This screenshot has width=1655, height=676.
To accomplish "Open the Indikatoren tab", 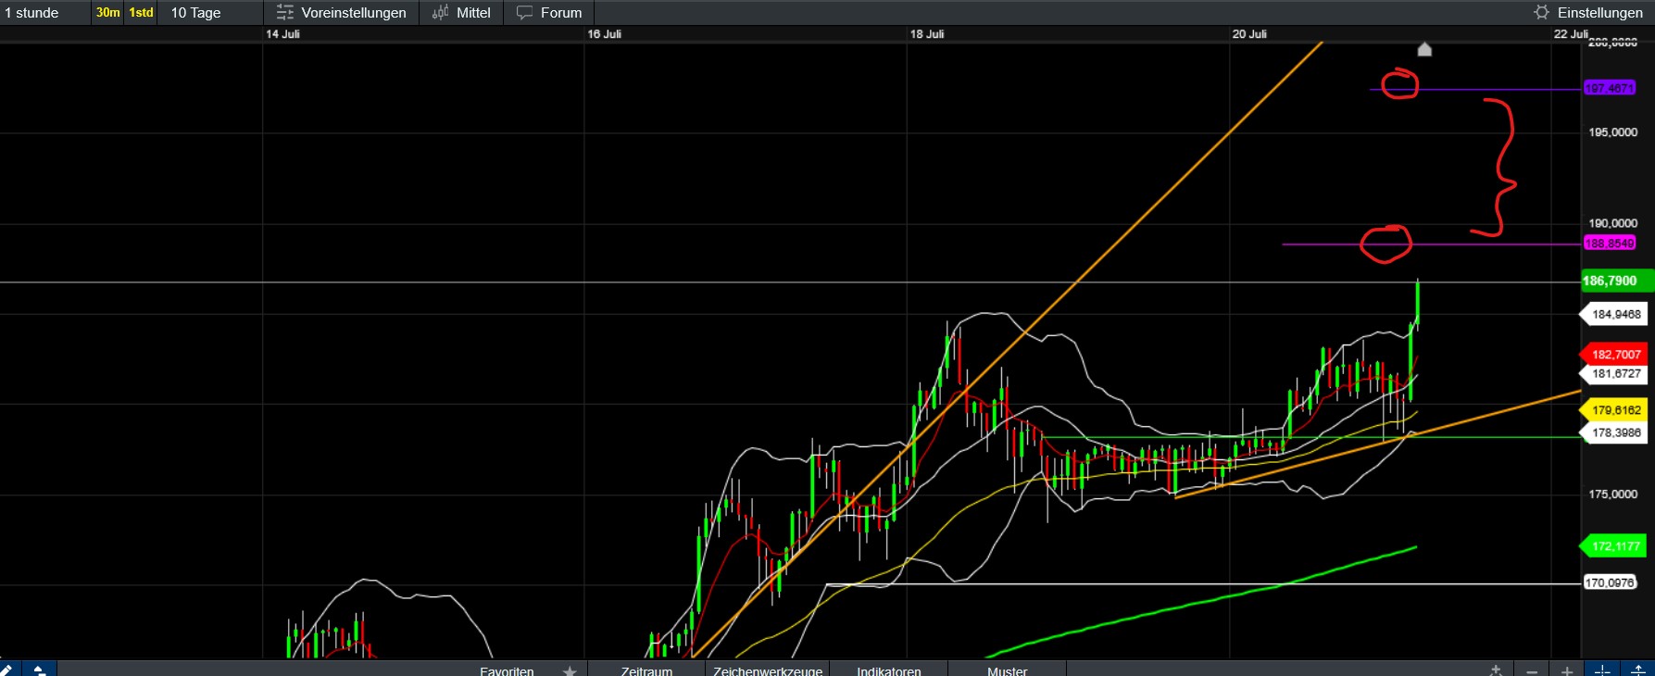I will point(889,670).
